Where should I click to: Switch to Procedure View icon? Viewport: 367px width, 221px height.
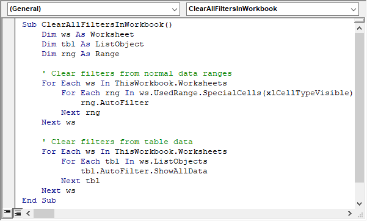(x=7, y=212)
